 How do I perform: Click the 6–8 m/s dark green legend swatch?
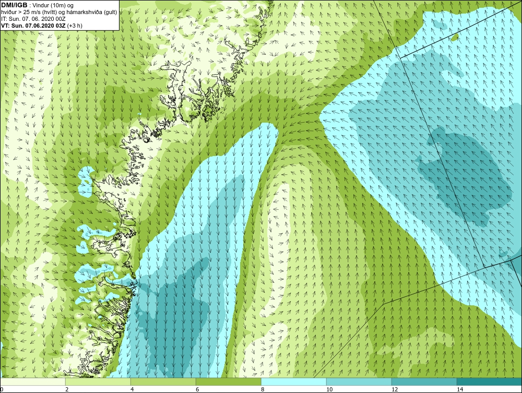[229, 382]
